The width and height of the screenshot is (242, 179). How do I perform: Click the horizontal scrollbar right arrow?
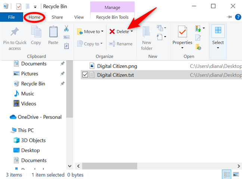point(239,166)
